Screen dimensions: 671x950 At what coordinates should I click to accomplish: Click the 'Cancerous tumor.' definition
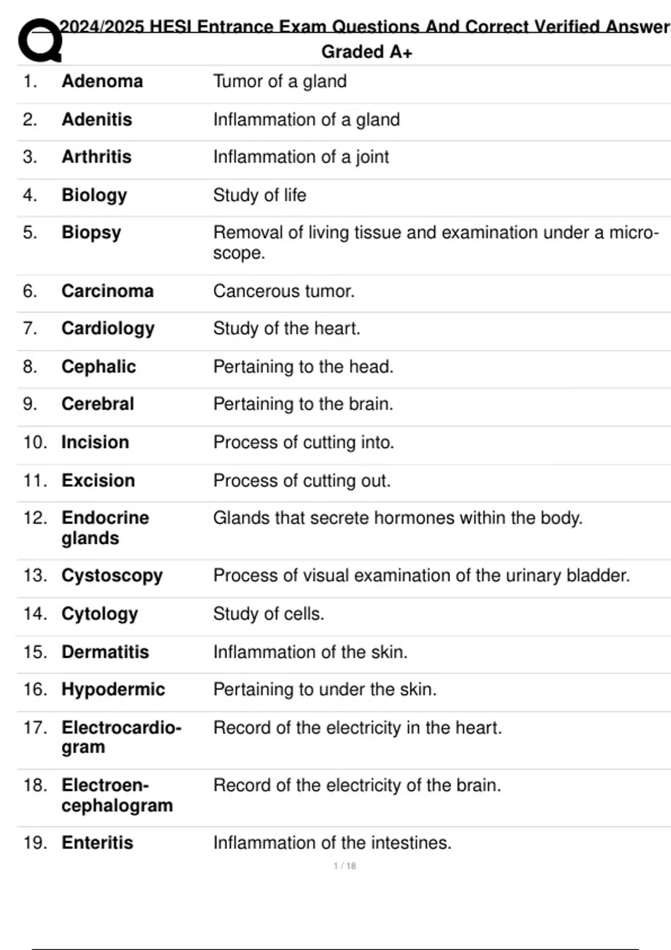283,291
